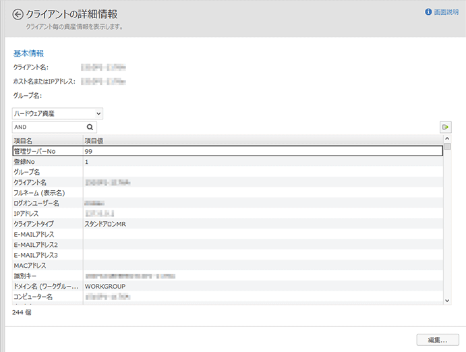Select the E-MAILアドレス2 row
Screen dimensions: 466x352
click(228, 245)
